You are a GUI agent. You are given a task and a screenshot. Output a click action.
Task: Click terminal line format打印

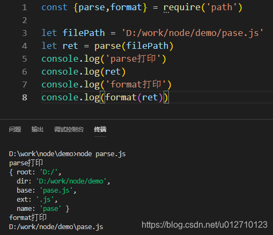[x=28, y=218]
